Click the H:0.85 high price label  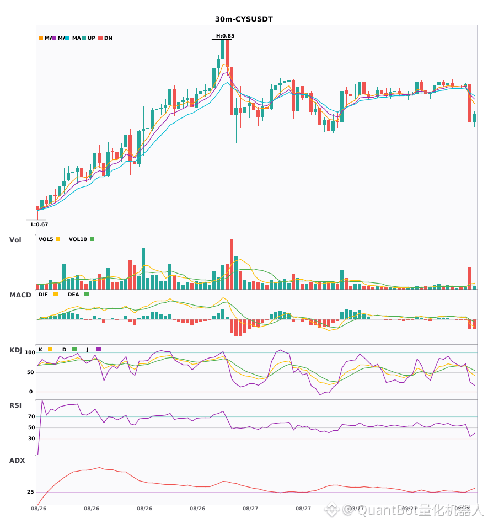click(x=225, y=36)
